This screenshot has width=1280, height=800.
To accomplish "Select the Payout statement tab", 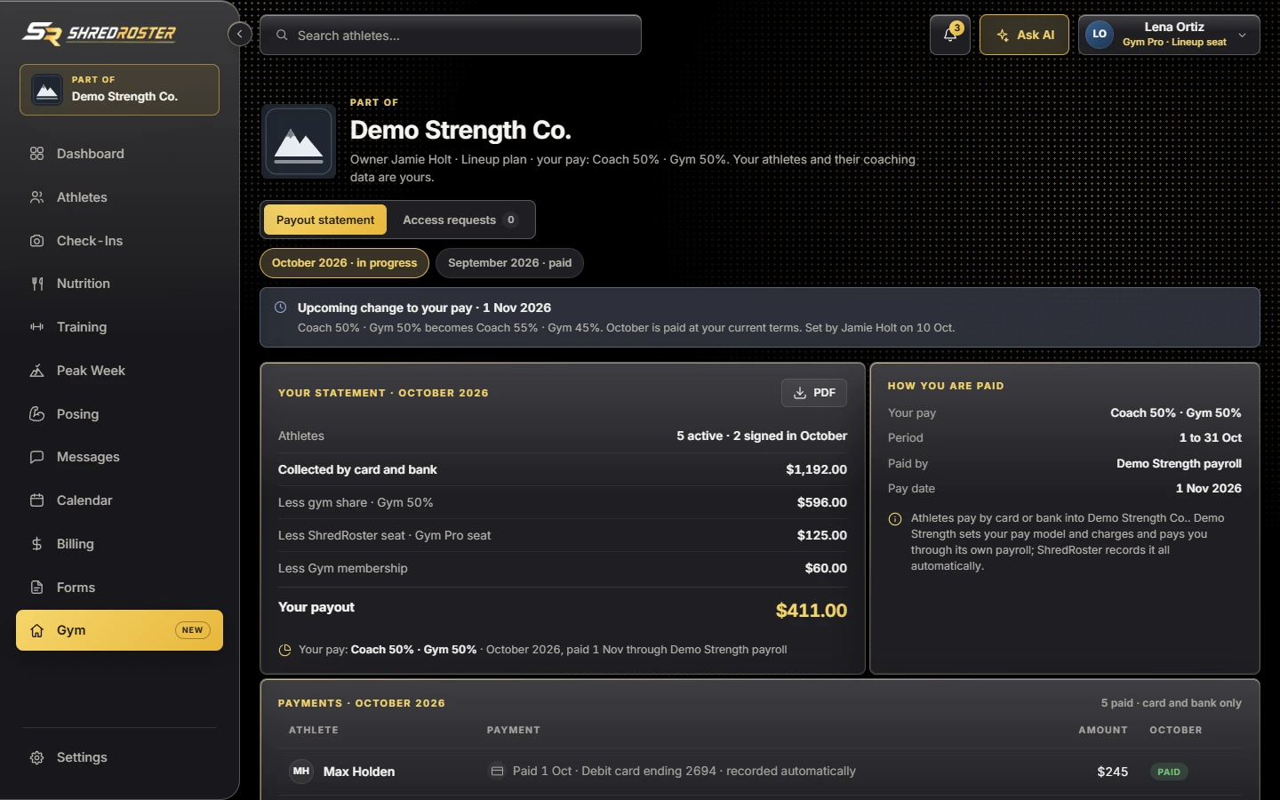I will pyautogui.click(x=325, y=220).
